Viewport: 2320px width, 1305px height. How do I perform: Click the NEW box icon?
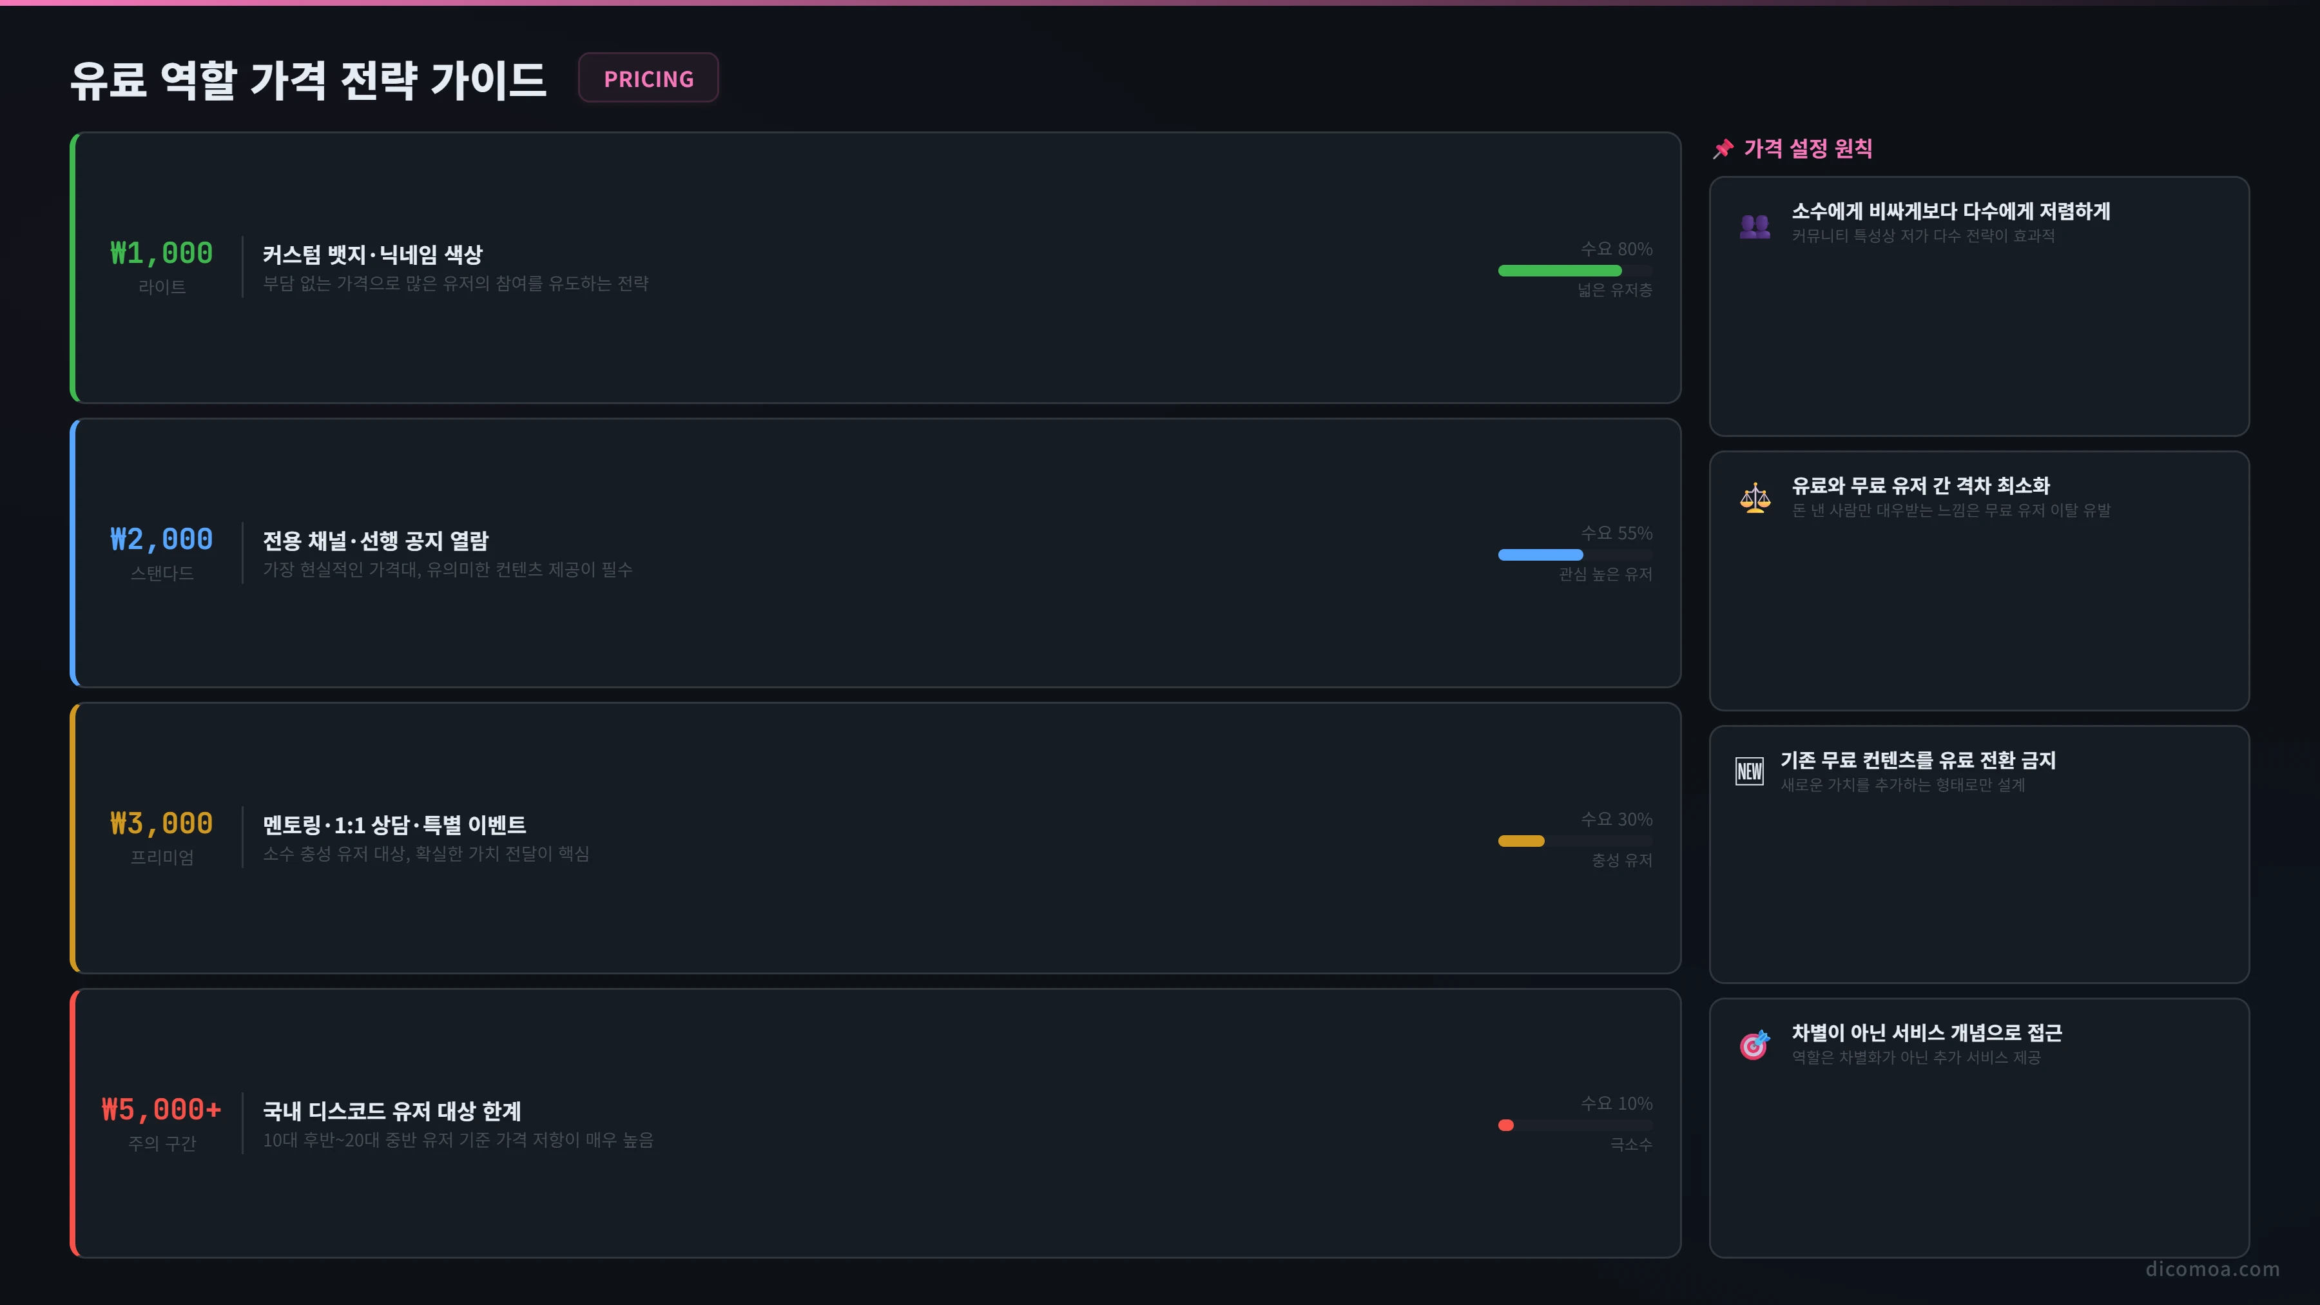pyautogui.click(x=1749, y=771)
